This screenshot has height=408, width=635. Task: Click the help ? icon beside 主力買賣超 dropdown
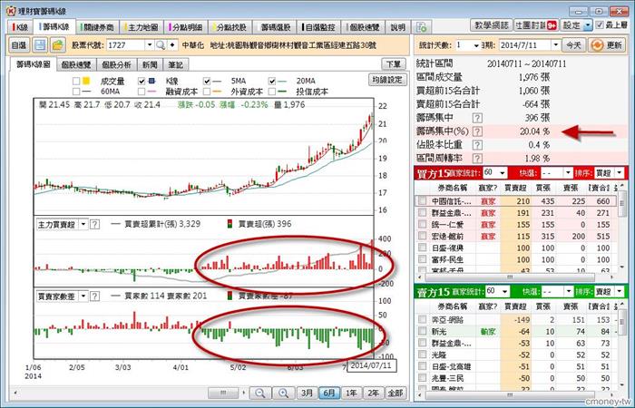[94, 224]
